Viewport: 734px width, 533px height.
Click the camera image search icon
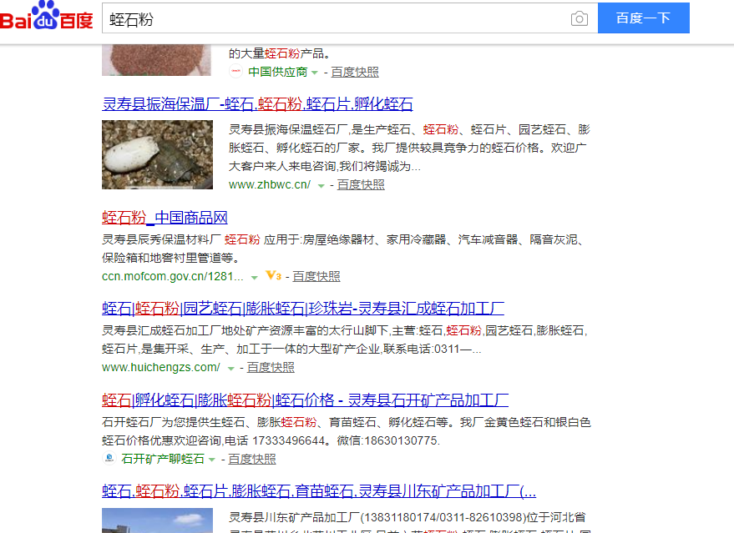(579, 18)
